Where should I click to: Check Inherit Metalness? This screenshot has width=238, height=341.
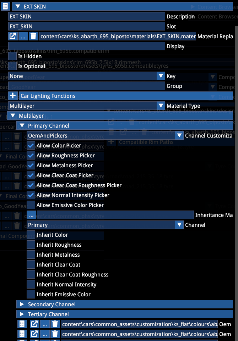(x=31, y=255)
